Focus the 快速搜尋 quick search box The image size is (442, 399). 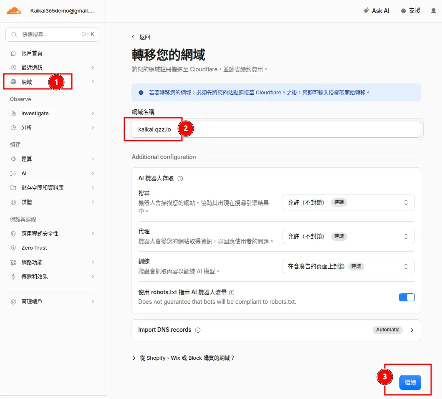click(x=53, y=34)
